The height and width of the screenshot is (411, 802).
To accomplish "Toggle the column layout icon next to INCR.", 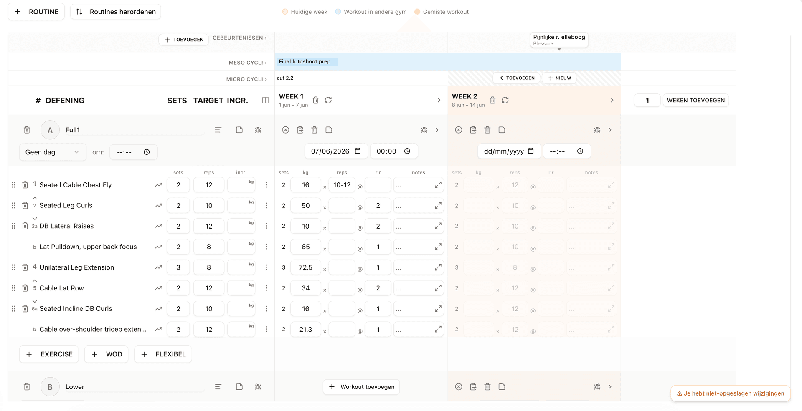I will [265, 100].
